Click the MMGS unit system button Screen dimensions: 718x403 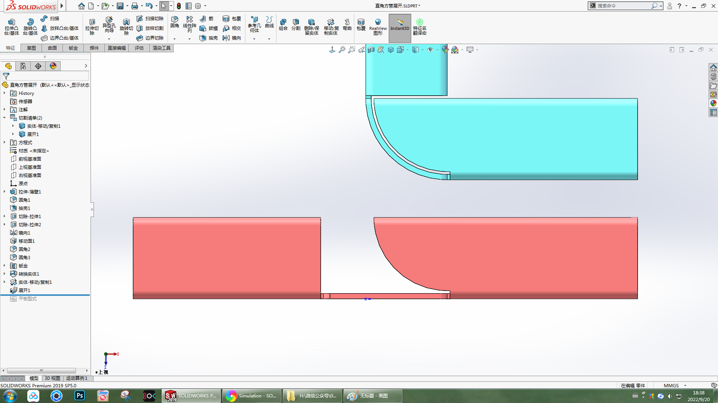pos(671,385)
